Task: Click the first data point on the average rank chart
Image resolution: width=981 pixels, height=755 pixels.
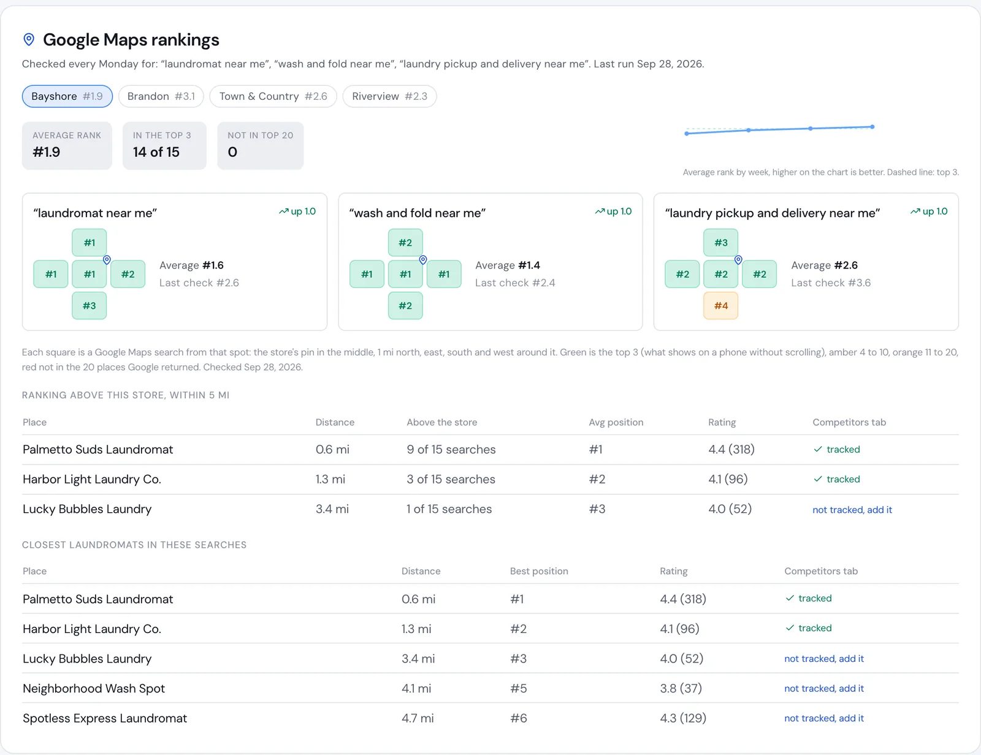Action: pyautogui.click(x=687, y=134)
